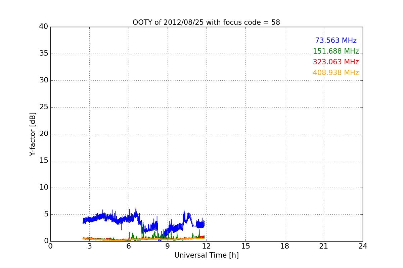Click the x-axis tick label 12
Image resolution: width=403 pixels, height=268 pixels.
pos(207,246)
